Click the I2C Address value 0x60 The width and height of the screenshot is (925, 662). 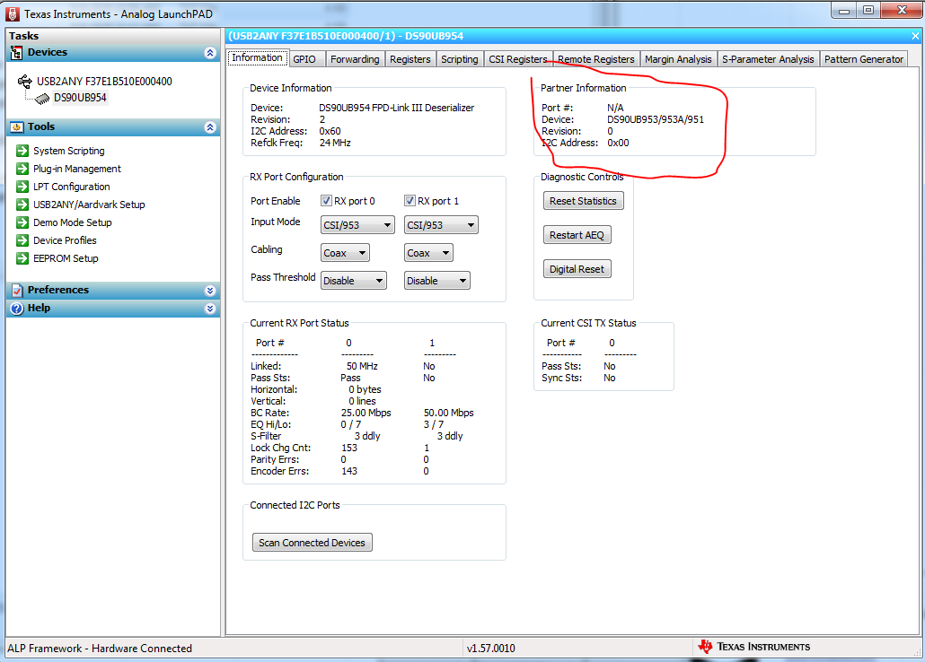[x=330, y=132]
